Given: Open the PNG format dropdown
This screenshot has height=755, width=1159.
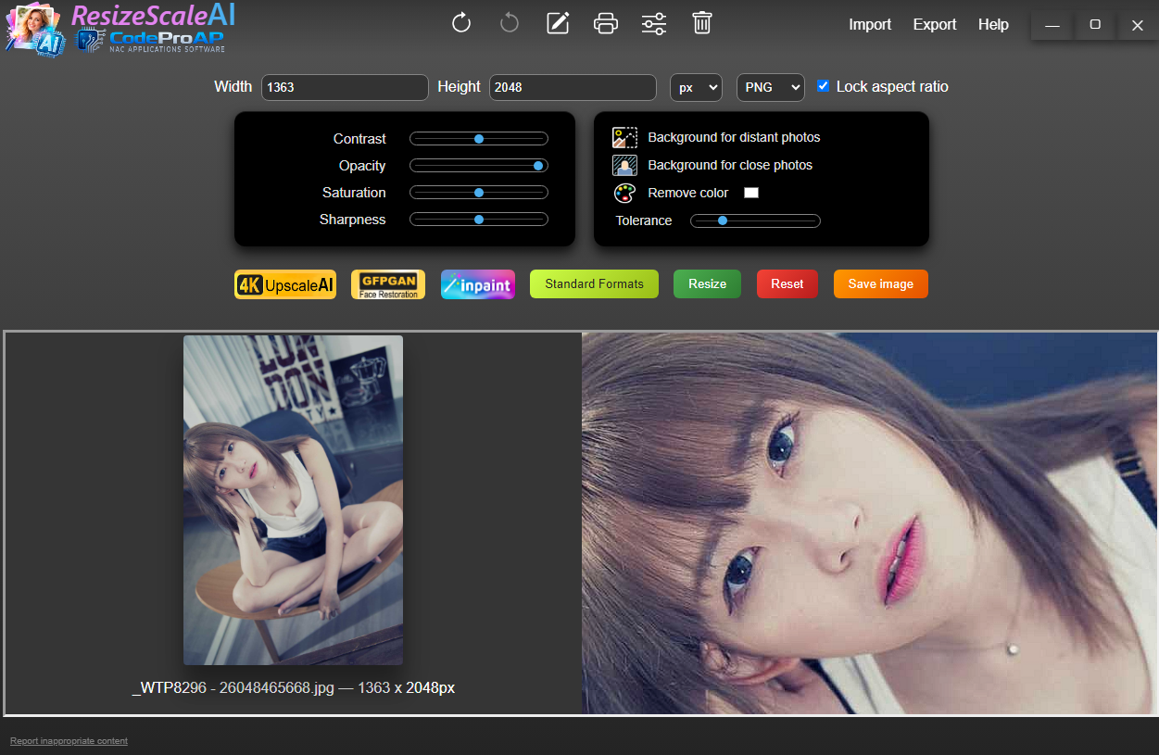Looking at the screenshot, I should [770, 87].
